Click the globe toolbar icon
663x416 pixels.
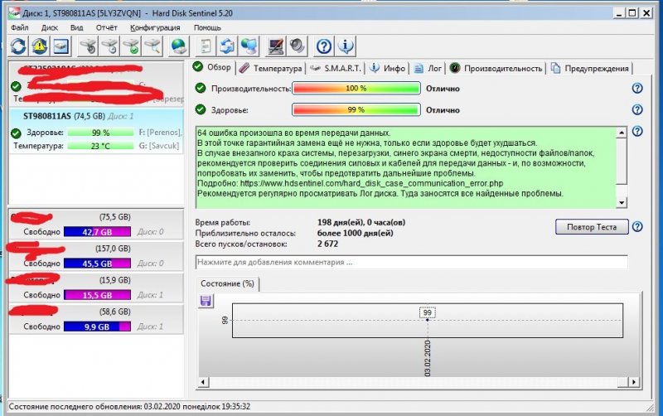(x=177, y=46)
